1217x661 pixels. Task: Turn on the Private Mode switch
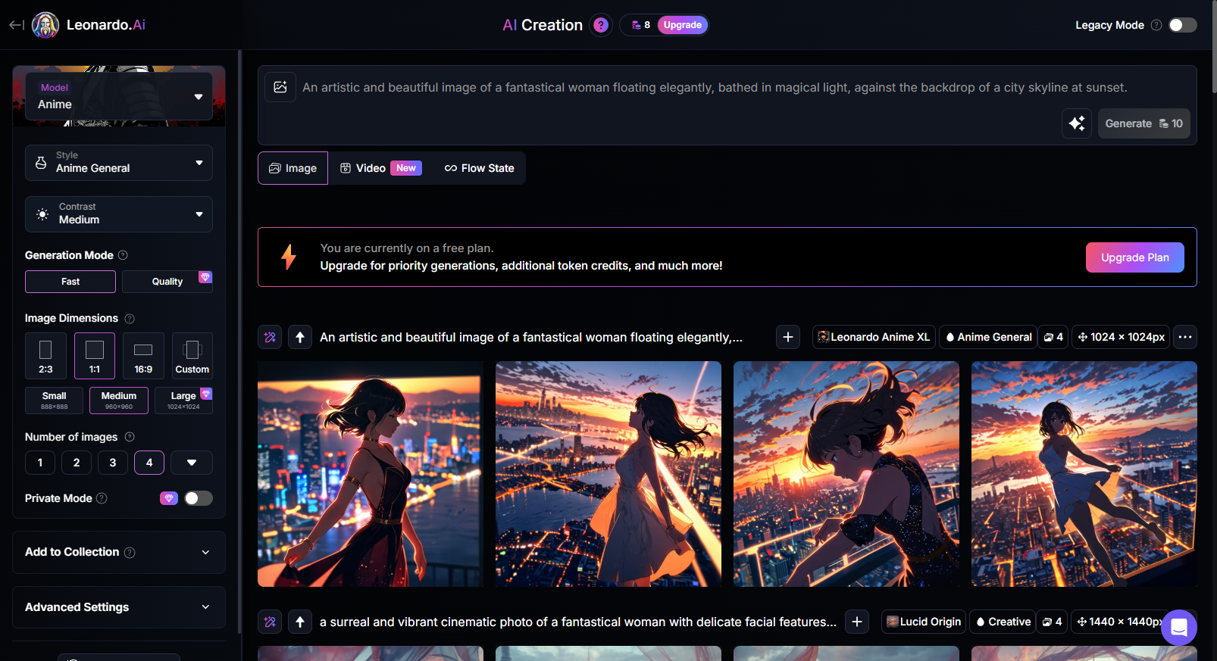coord(199,498)
